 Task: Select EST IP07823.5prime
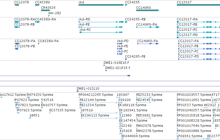[28, 105]
